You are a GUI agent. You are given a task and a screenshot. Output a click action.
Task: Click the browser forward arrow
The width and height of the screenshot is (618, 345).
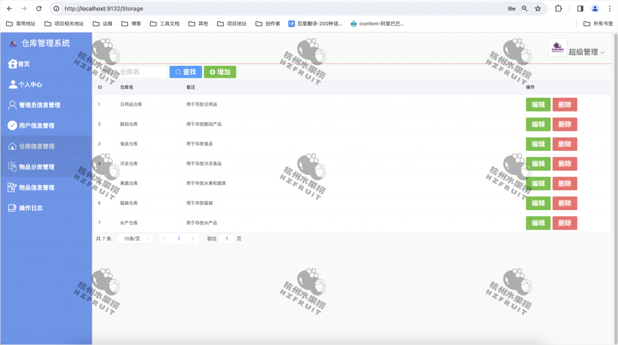click(24, 8)
